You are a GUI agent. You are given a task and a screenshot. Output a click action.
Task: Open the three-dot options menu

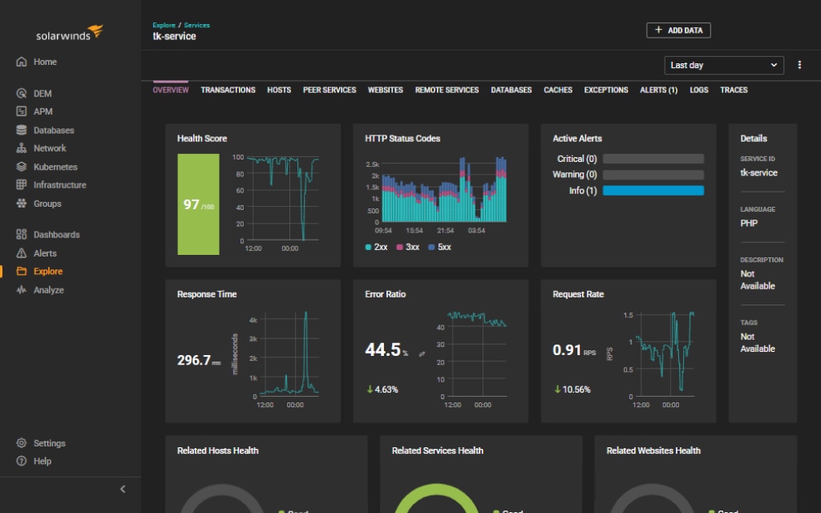click(x=799, y=65)
